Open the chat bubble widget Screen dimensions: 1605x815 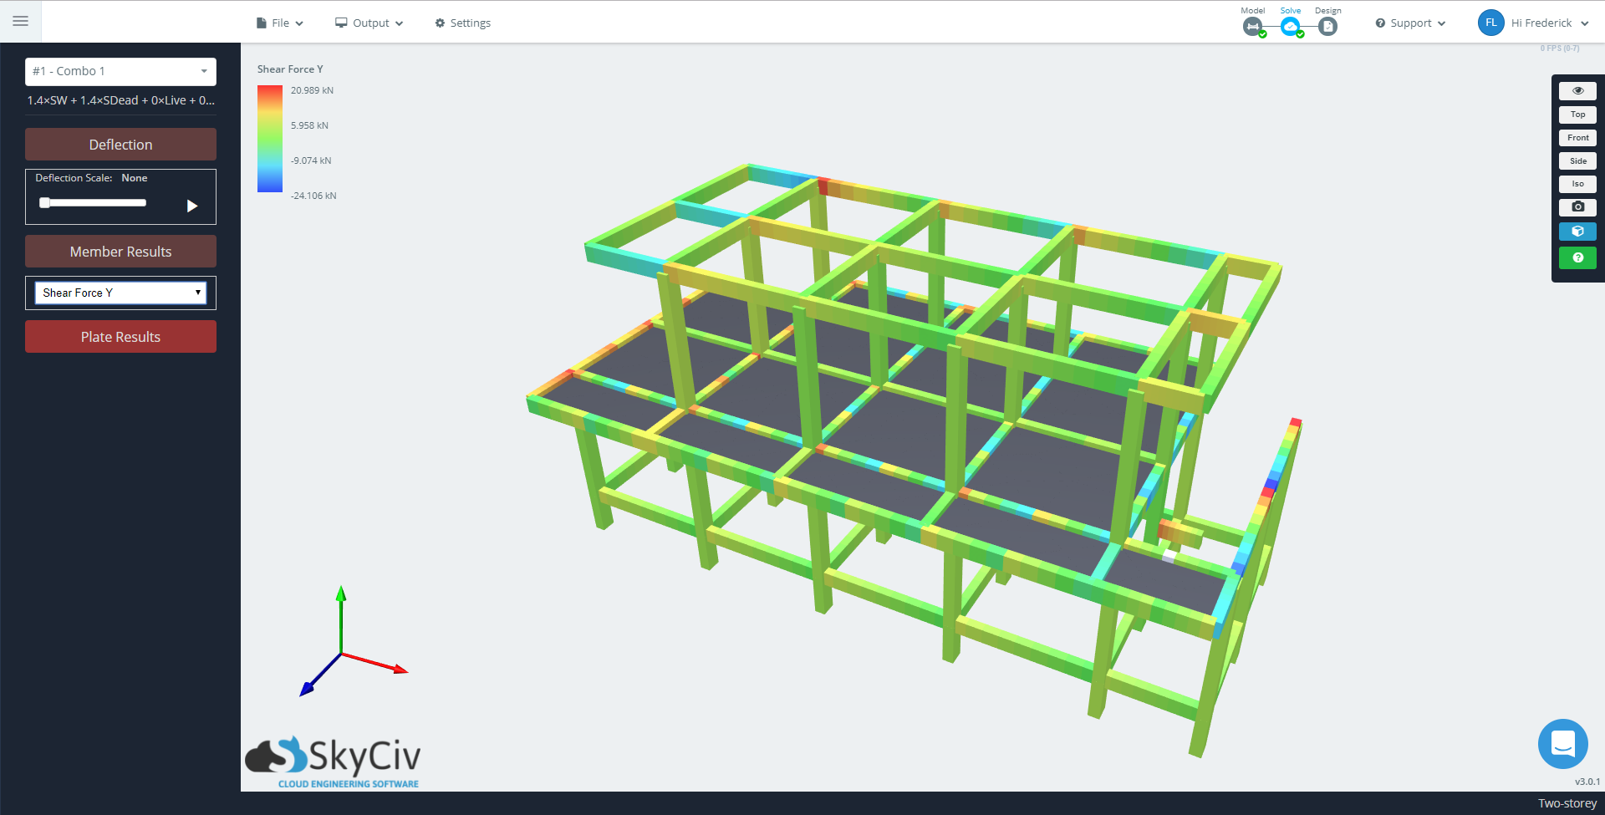point(1562,743)
